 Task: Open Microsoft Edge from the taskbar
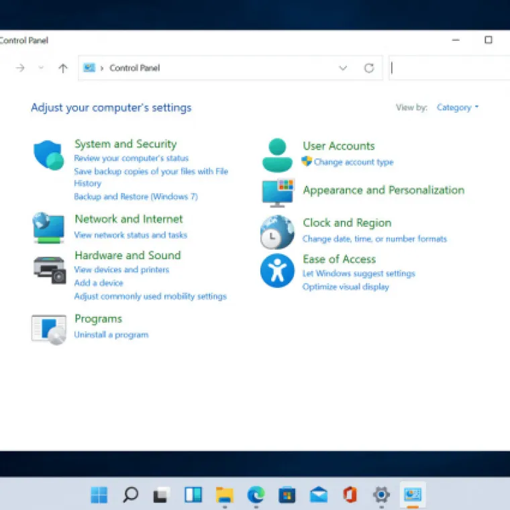(x=256, y=495)
